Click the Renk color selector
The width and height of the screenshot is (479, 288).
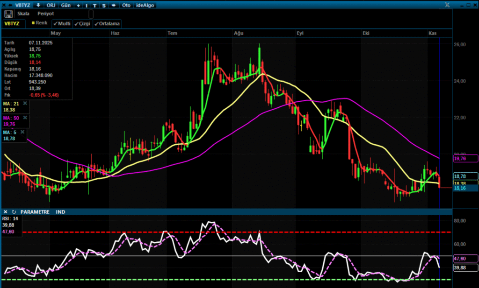tap(40, 23)
